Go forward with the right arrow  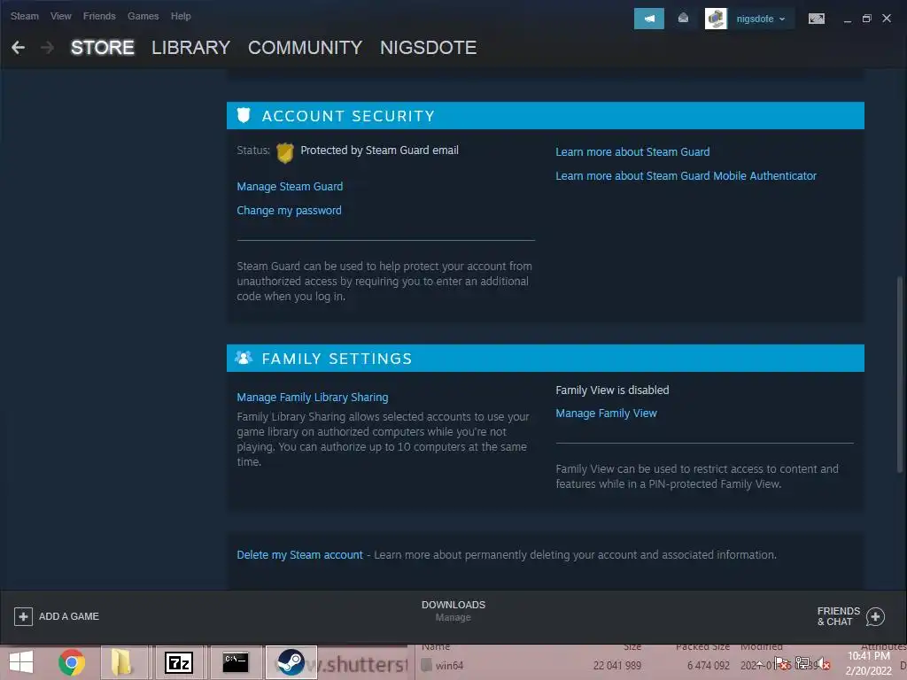(x=48, y=48)
